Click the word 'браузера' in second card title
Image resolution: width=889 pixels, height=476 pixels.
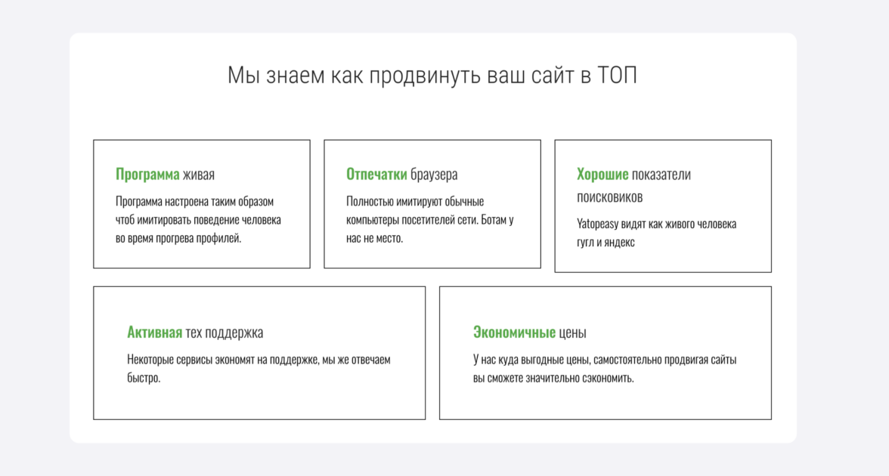[434, 174]
